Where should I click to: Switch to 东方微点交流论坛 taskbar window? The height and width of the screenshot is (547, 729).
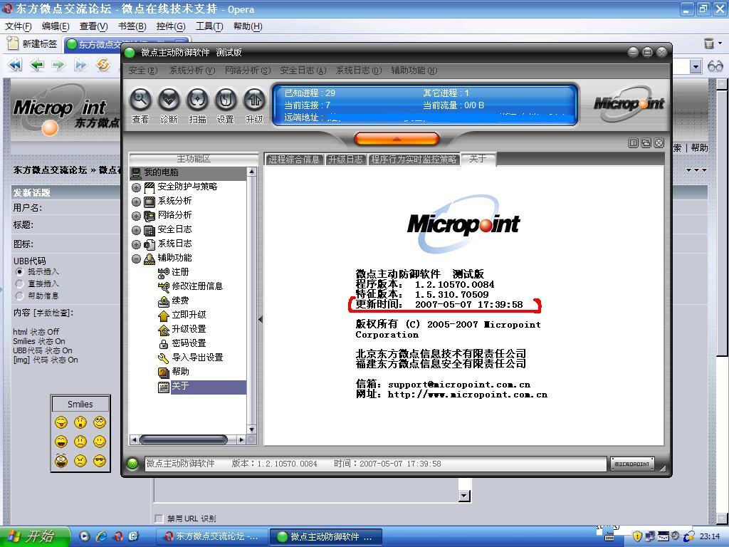212,537
